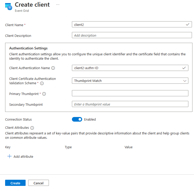Click the plus icon to add attribute

(x=9, y=156)
